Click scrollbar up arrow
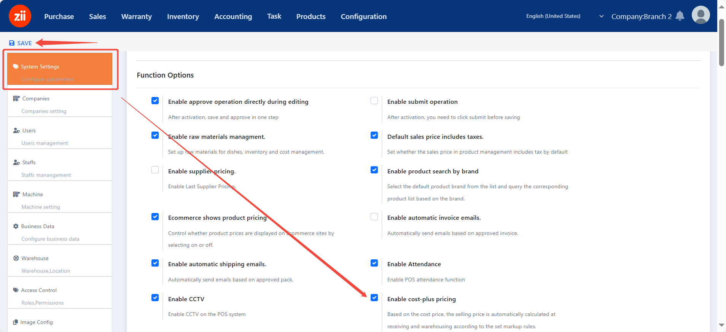The image size is (726, 332). pos(721,7)
